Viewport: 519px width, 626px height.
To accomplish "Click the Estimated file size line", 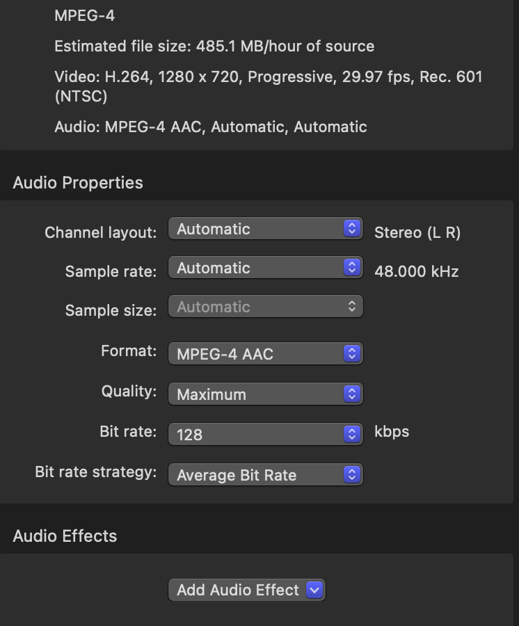I will (214, 47).
